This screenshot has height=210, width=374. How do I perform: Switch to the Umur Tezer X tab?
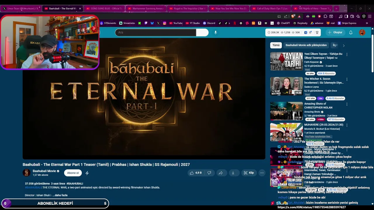coord(20,8)
